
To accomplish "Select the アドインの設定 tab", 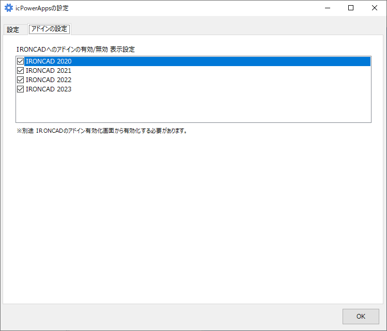I will [x=49, y=29].
